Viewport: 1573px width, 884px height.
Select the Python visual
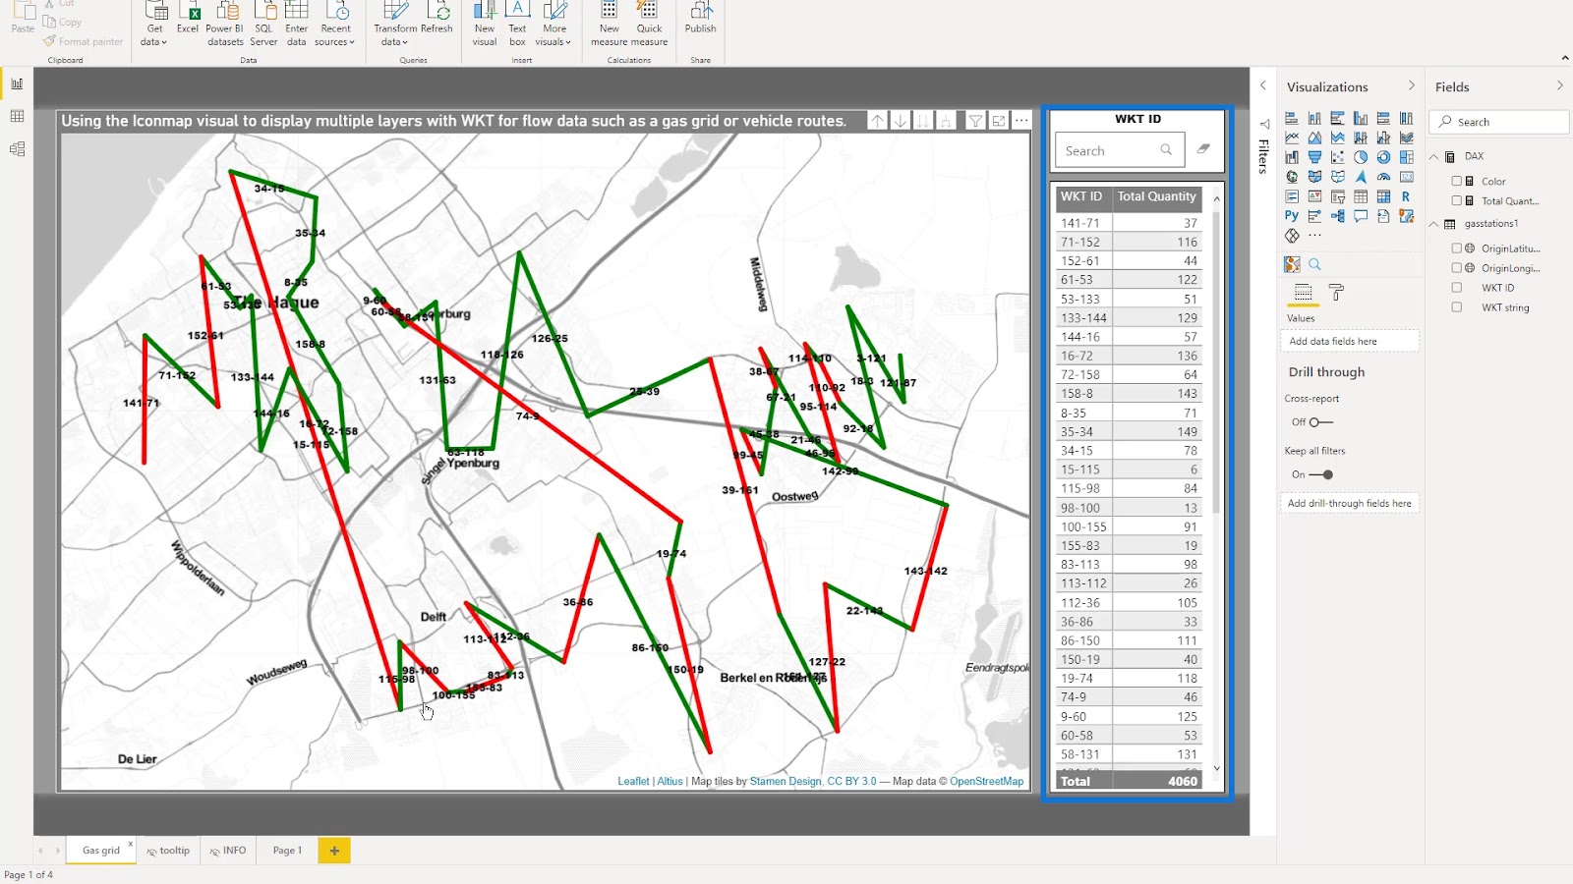1292,215
